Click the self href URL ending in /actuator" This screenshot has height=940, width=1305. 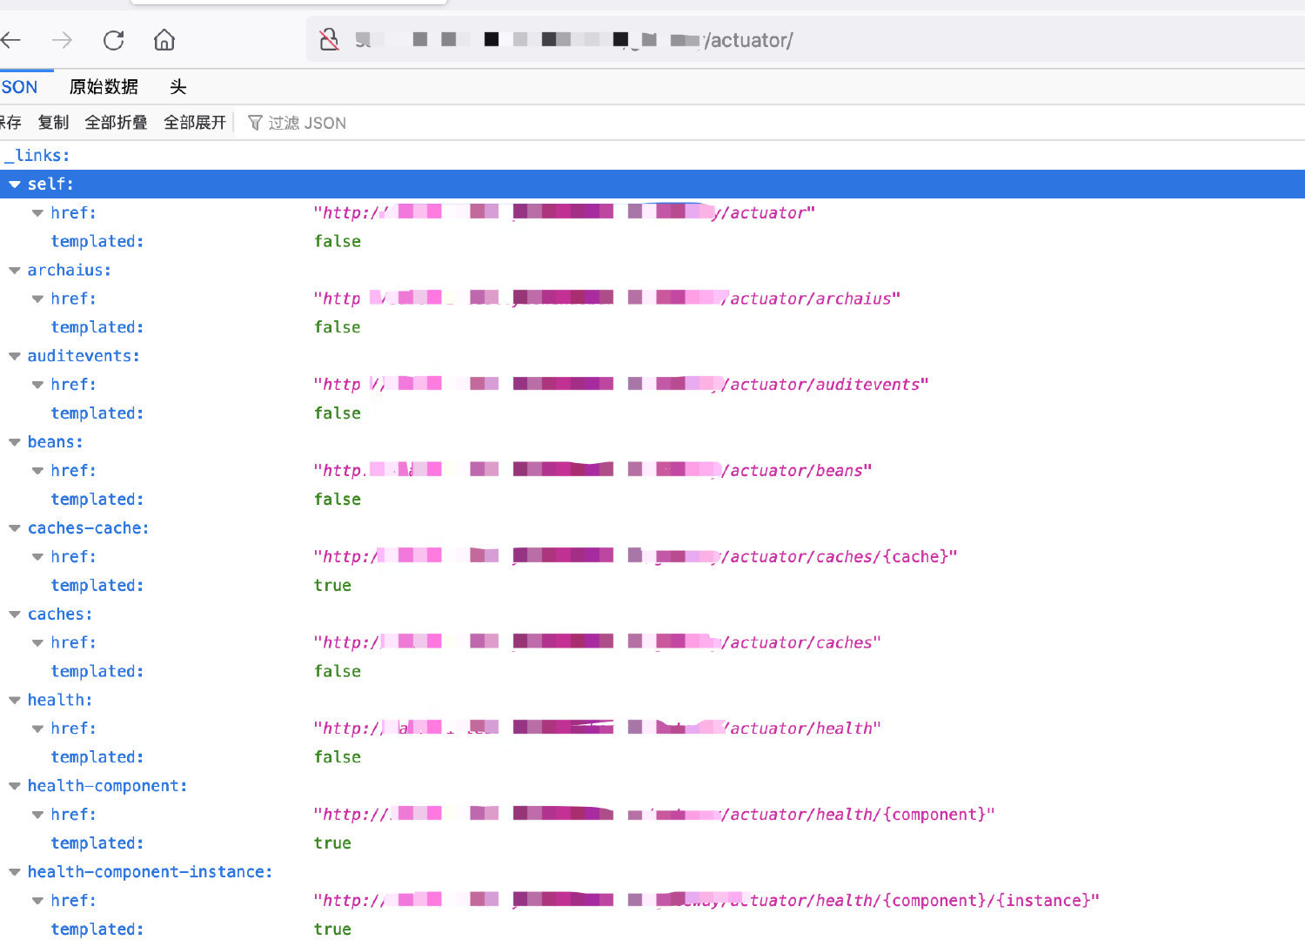pos(565,213)
